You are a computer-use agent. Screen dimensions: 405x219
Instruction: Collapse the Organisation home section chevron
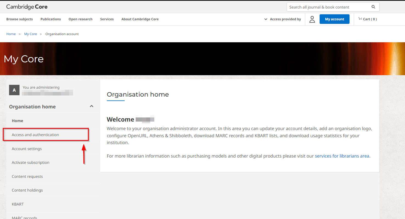[92, 106]
